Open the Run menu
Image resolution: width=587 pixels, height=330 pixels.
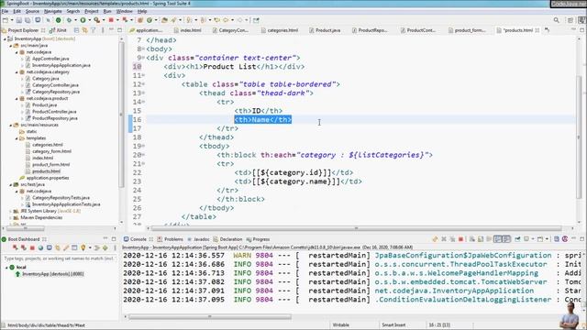pos(107,11)
